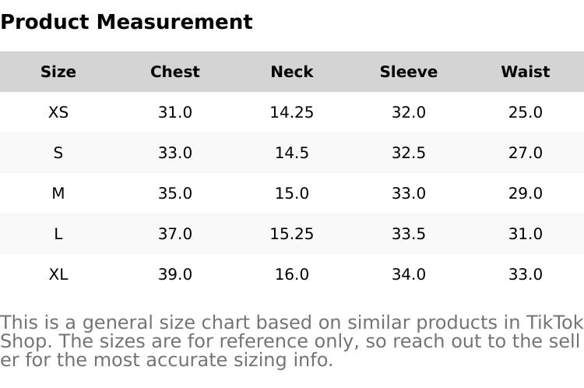Click the XS size row label

click(x=58, y=112)
